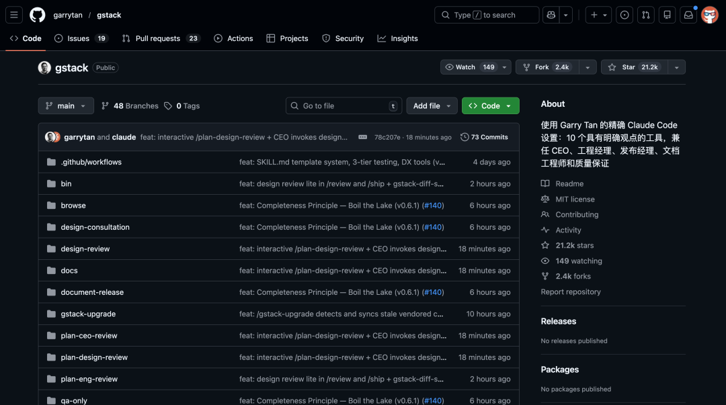Click the issues icon in the top bar

tap(624, 14)
